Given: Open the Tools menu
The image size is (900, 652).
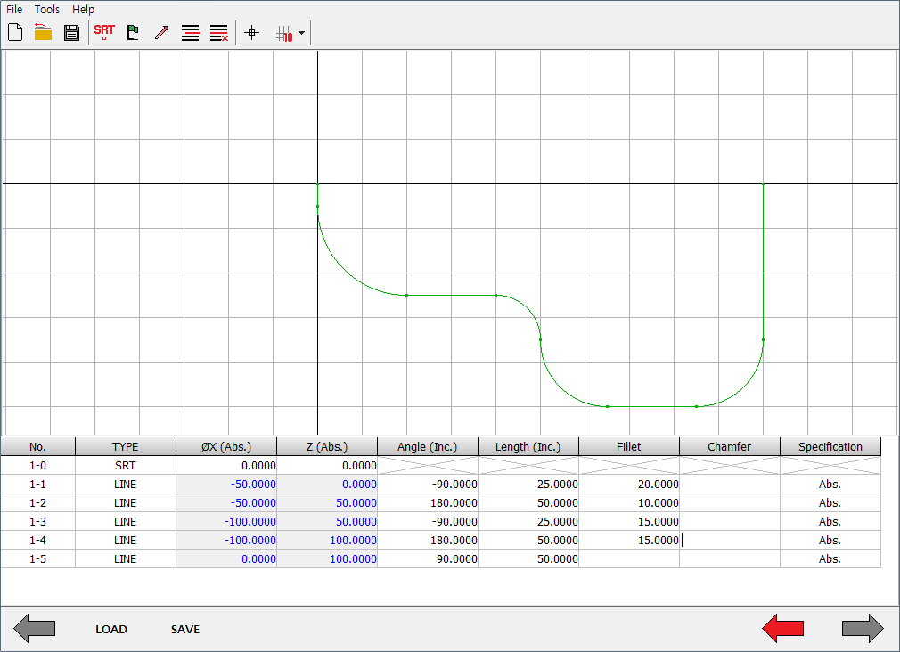Looking at the screenshot, I should click(47, 9).
